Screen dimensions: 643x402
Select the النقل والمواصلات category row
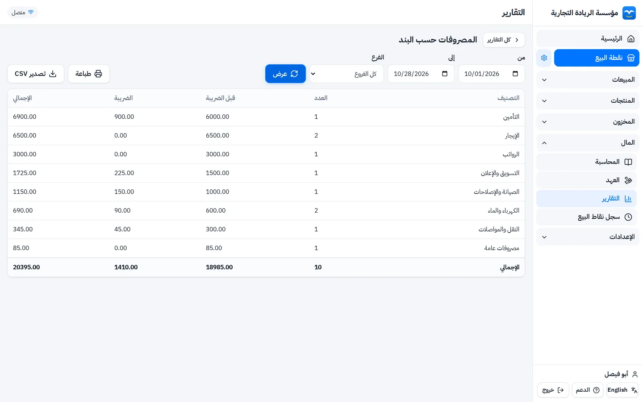[266, 230]
